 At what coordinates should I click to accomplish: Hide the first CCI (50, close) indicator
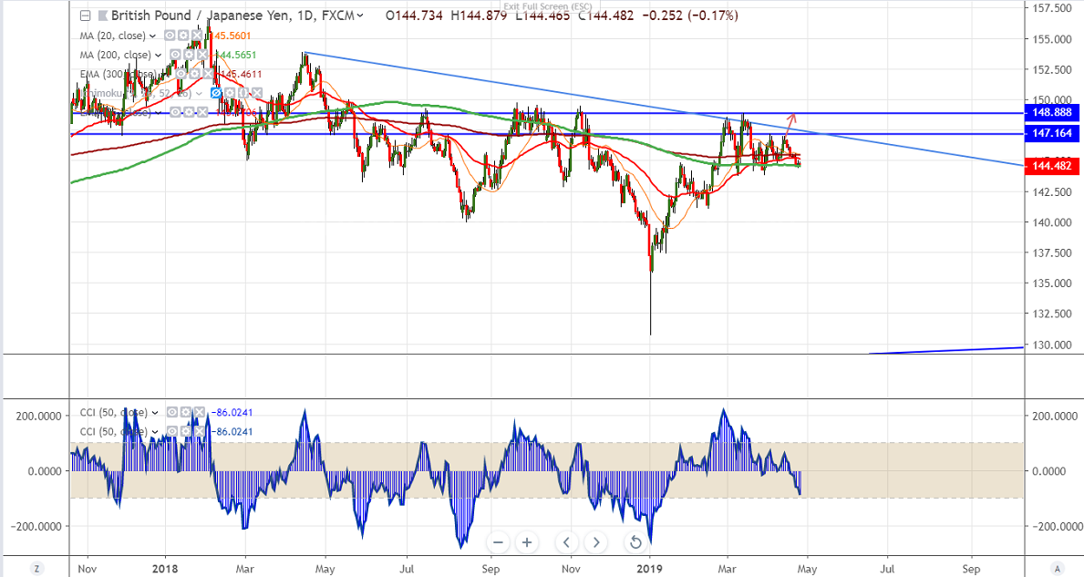click(173, 413)
